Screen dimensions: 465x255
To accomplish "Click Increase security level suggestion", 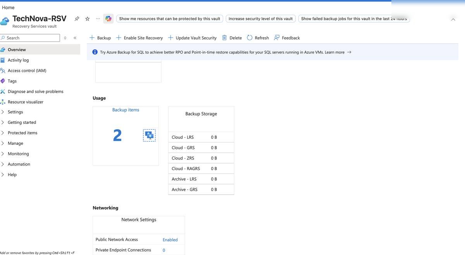I will tap(260, 19).
